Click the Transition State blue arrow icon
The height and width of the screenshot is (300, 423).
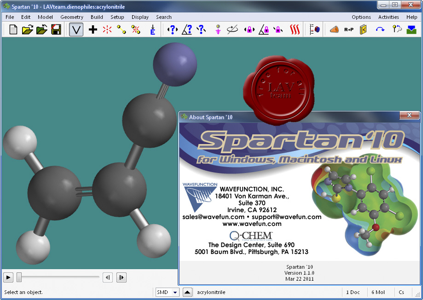[x=380, y=29]
